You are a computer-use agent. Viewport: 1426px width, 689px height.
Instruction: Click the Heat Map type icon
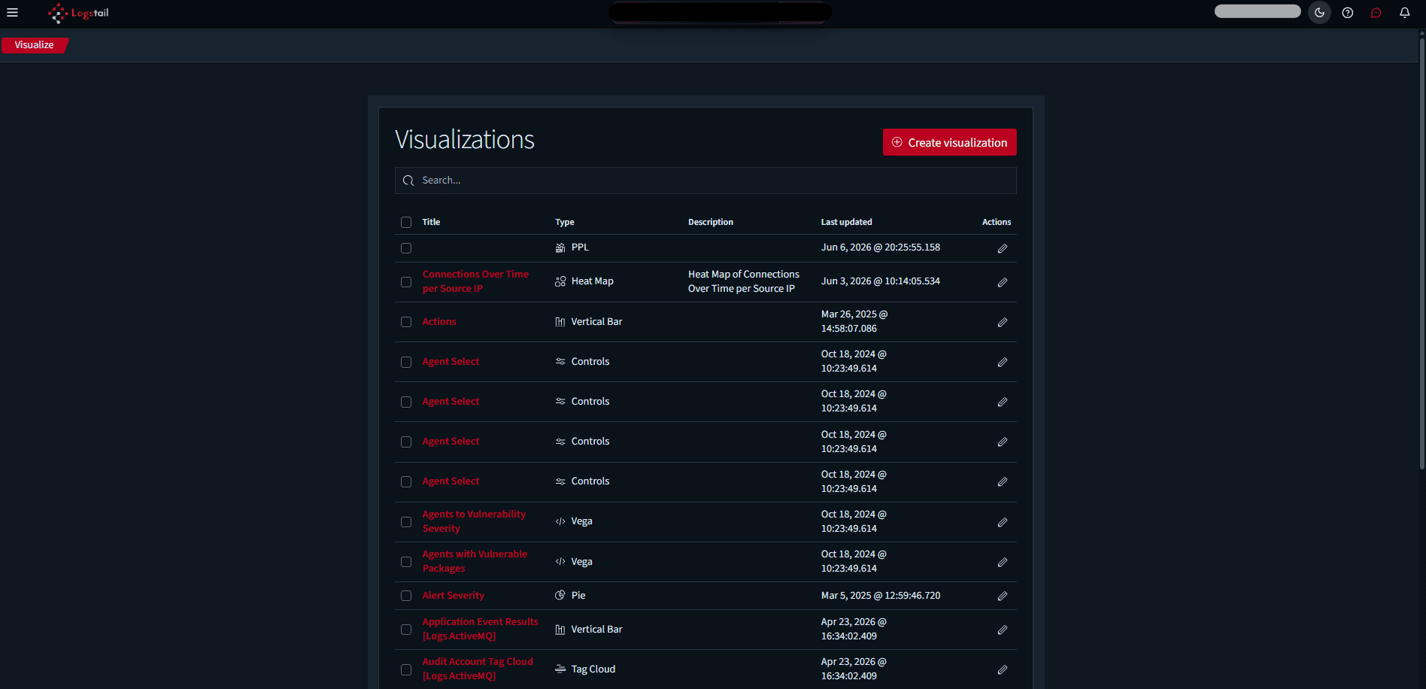click(560, 281)
